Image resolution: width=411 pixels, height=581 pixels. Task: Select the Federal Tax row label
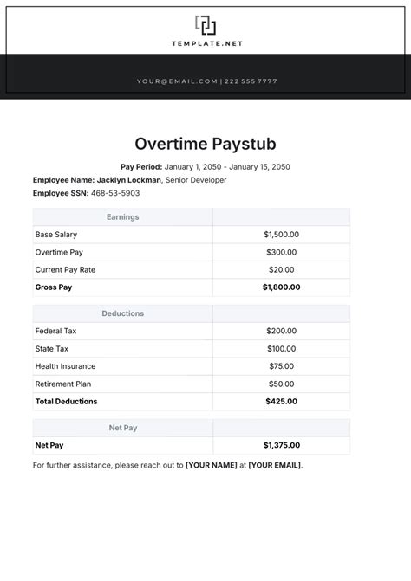pos(55,331)
